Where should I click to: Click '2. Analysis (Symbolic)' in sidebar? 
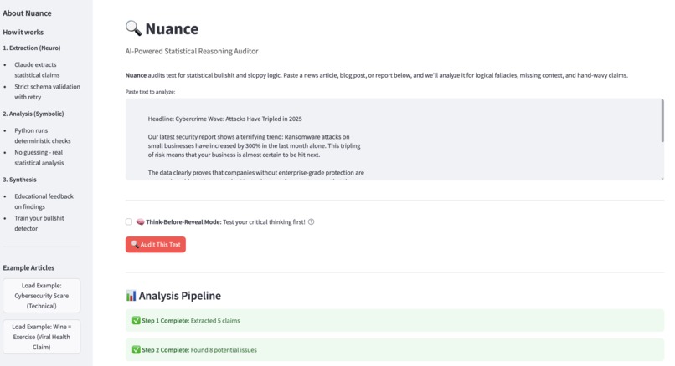33,114
